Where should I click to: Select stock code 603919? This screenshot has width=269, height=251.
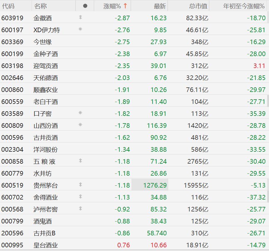click(x=12, y=18)
